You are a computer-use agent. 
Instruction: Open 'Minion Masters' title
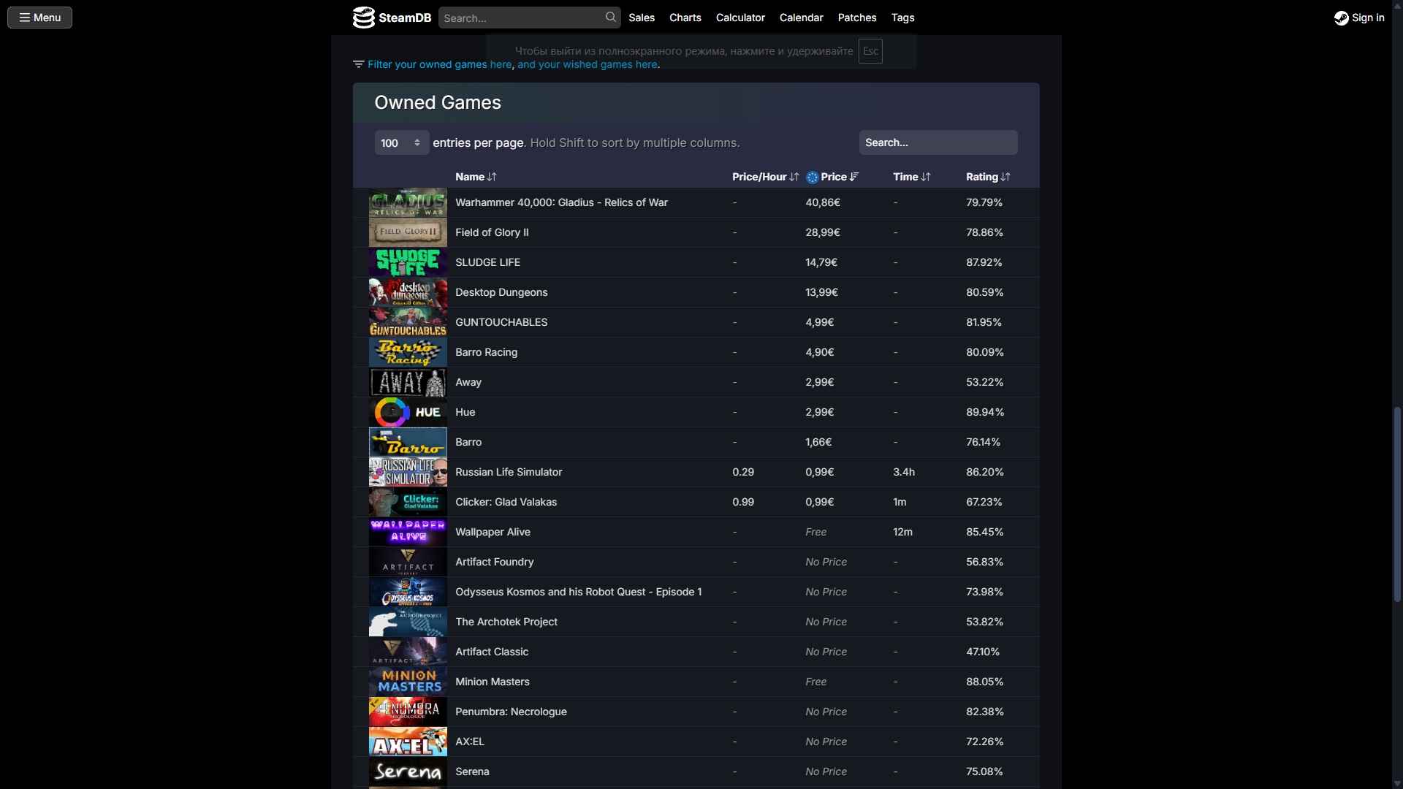click(493, 682)
